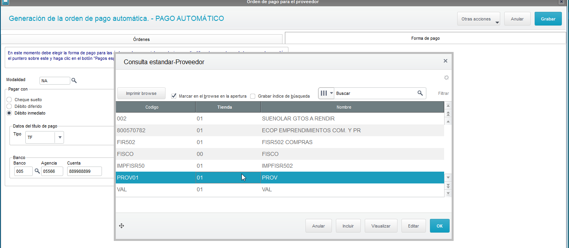This screenshot has height=248, width=569.
Task: Click the search magnifier in Buscar field
Action: pyautogui.click(x=420, y=93)
